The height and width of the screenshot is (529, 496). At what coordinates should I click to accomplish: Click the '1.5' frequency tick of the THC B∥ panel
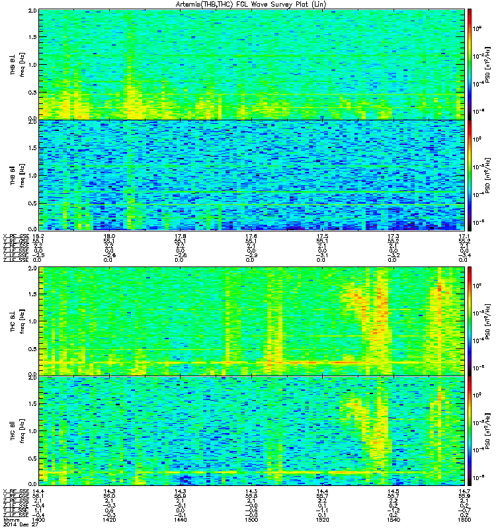click(x=32, y=404)
